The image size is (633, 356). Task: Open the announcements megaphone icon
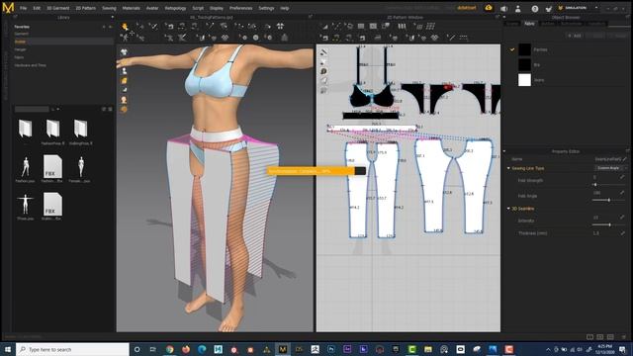coord(503,8)
